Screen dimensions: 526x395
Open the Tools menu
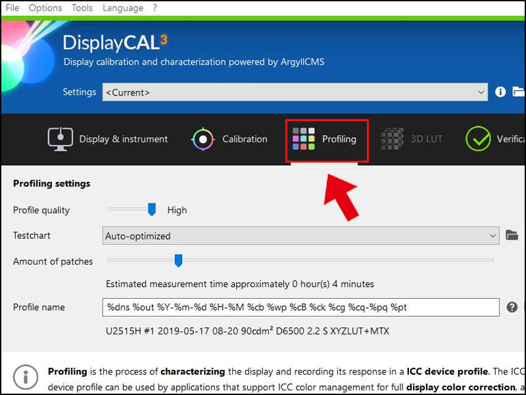[82, 8]
